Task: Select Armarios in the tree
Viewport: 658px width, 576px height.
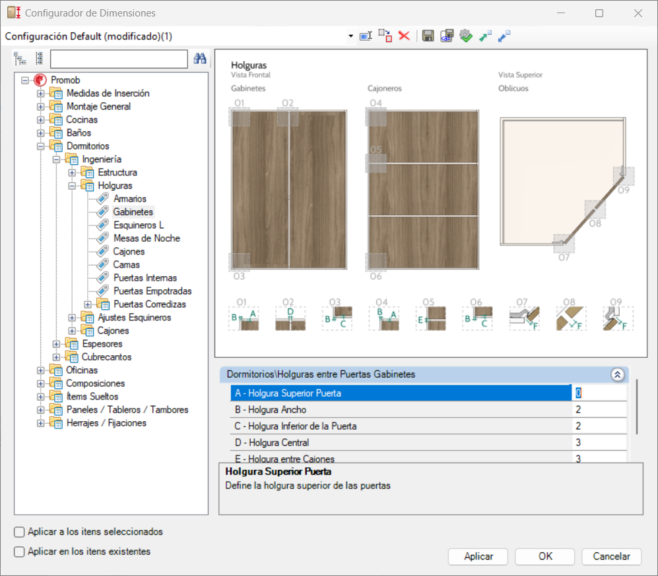Action: 129,199
